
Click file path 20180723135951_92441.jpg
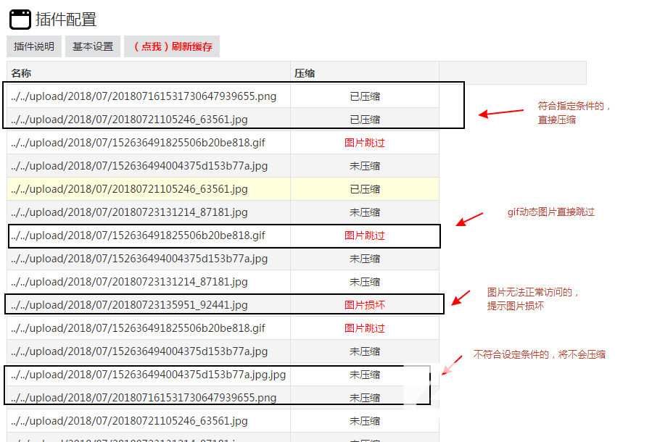point(129,305)
